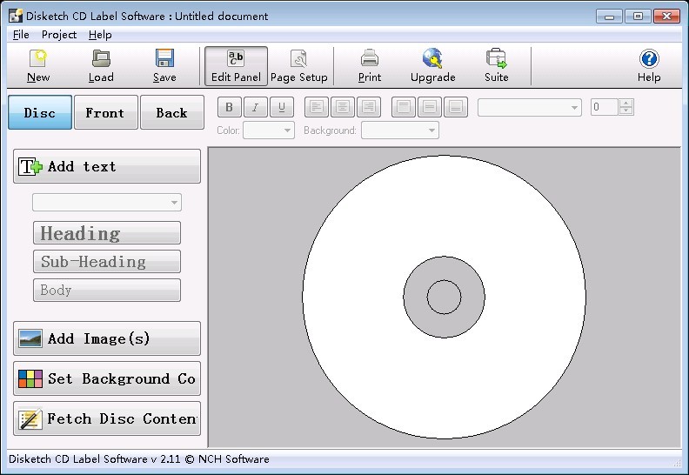Open the Suite toolbox icon
This screenshot has height=475, width=689.
pos(497,59)
